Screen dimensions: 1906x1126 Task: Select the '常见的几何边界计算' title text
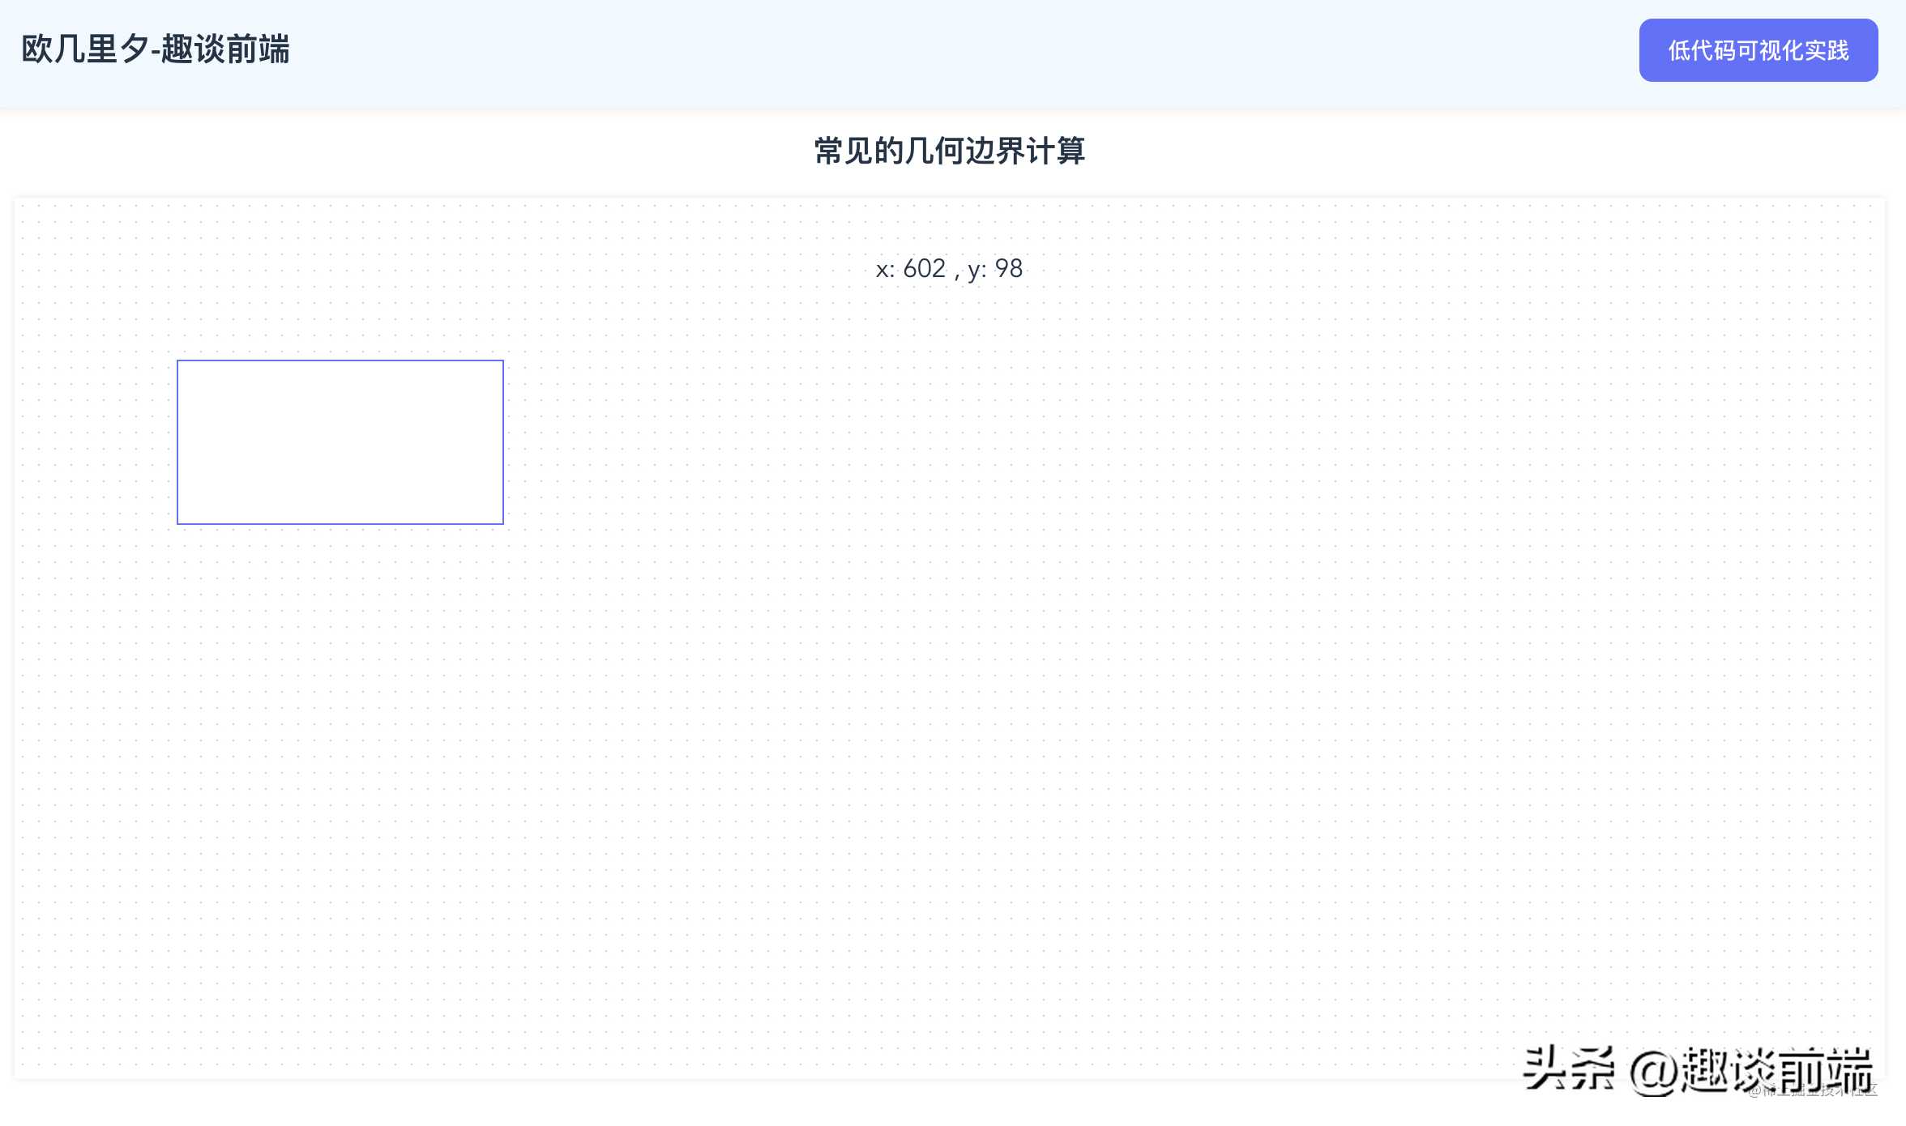(x=951, y=149)
